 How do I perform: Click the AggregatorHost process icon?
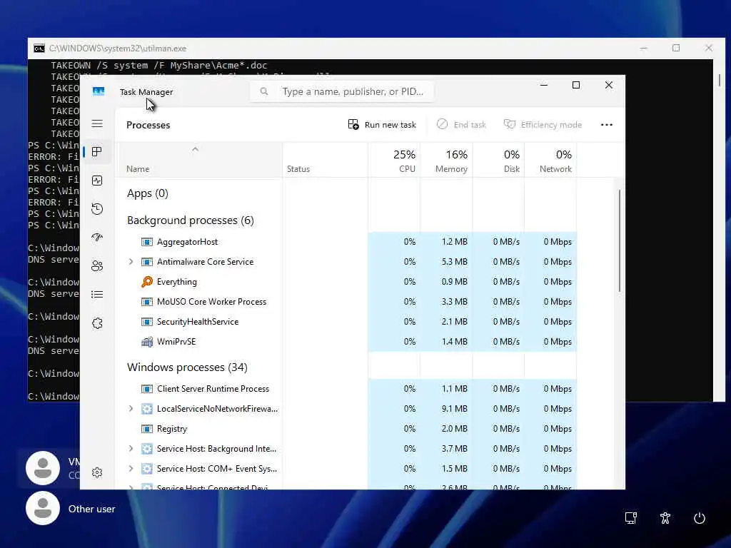point(147,242)
